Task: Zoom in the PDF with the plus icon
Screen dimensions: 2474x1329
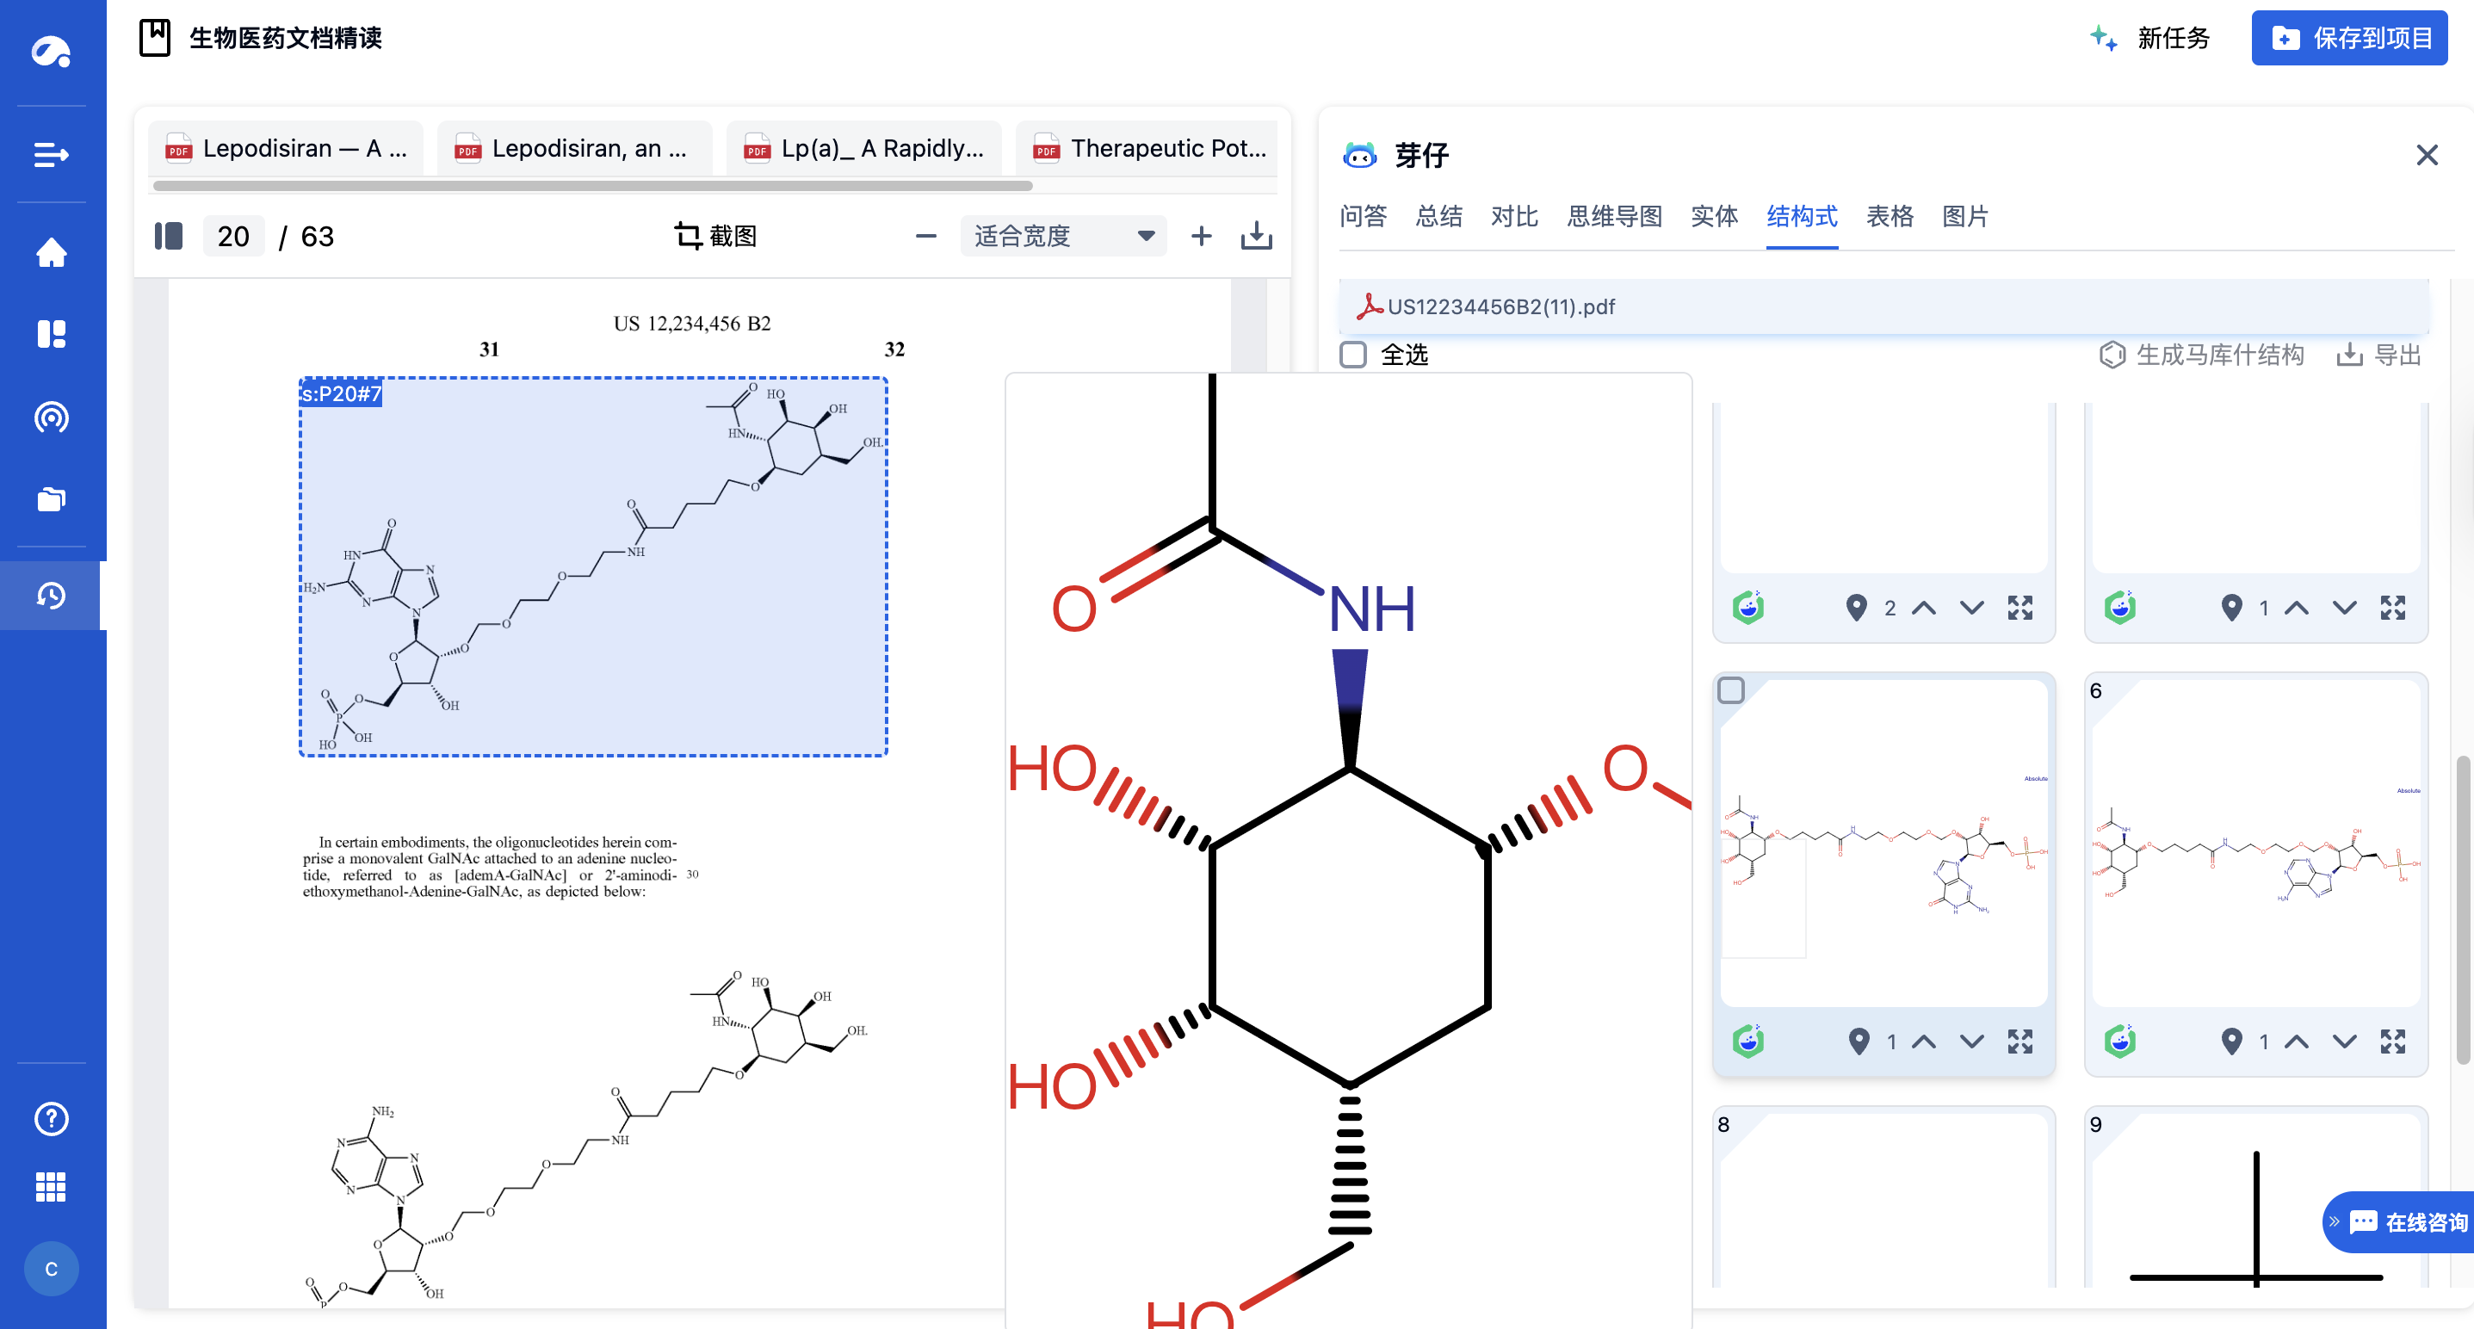Action: click(1201, 235)
